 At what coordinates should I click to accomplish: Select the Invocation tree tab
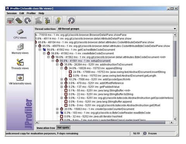(46, 128)
